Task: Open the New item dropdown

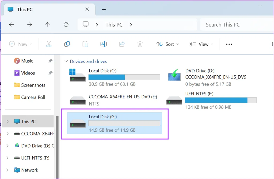Action: [21, 44]
